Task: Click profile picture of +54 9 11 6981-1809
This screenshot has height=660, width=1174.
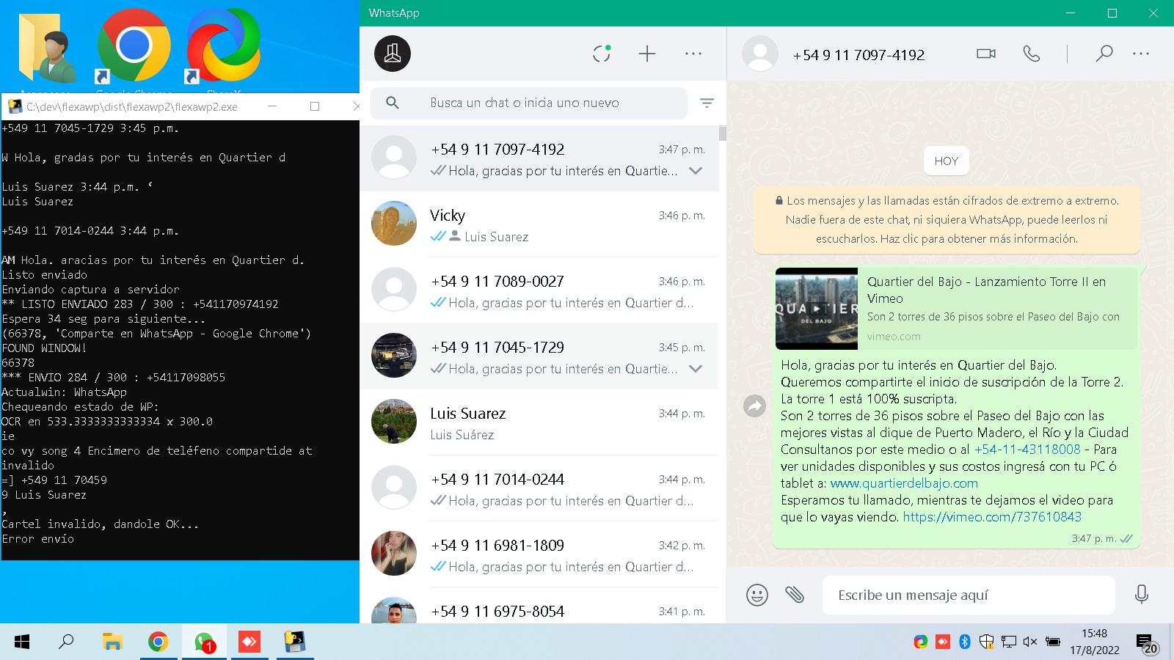Action: [394, 553]
